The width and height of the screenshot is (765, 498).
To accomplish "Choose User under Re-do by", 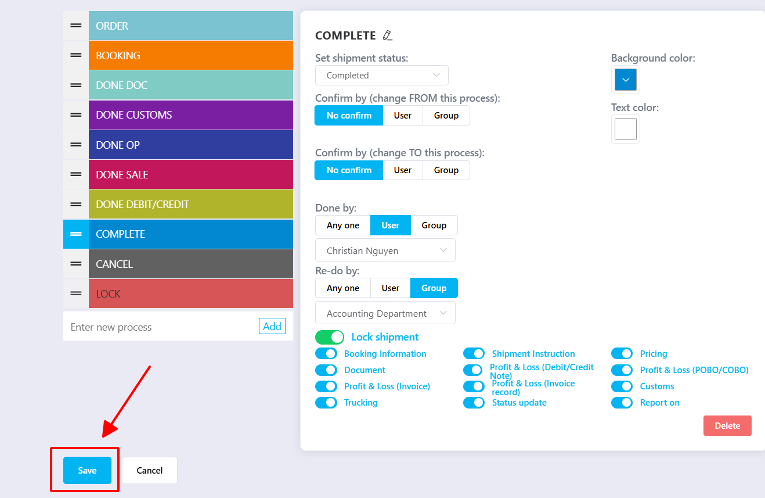I will (x=391, y=288).
